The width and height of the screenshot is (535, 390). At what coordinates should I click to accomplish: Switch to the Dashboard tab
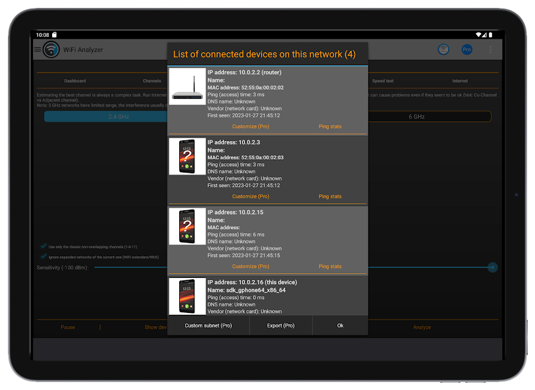pyautogui.click(x=74, y=81)
